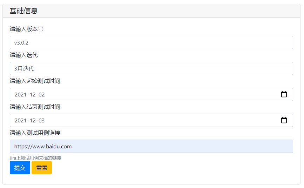
Task: Open the end test date calendar picker
Action: pos(284,120)
